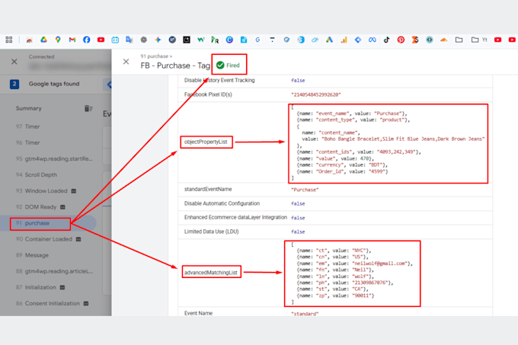This screenshot has height=345, width=518.
Task: Click the neilwolf@gmail.com email value
Action: pyautogui.click(x=379, y=264)
